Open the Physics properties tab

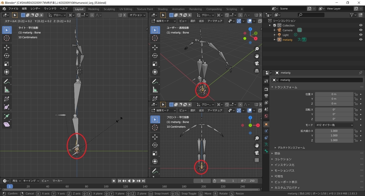[266, 131]
